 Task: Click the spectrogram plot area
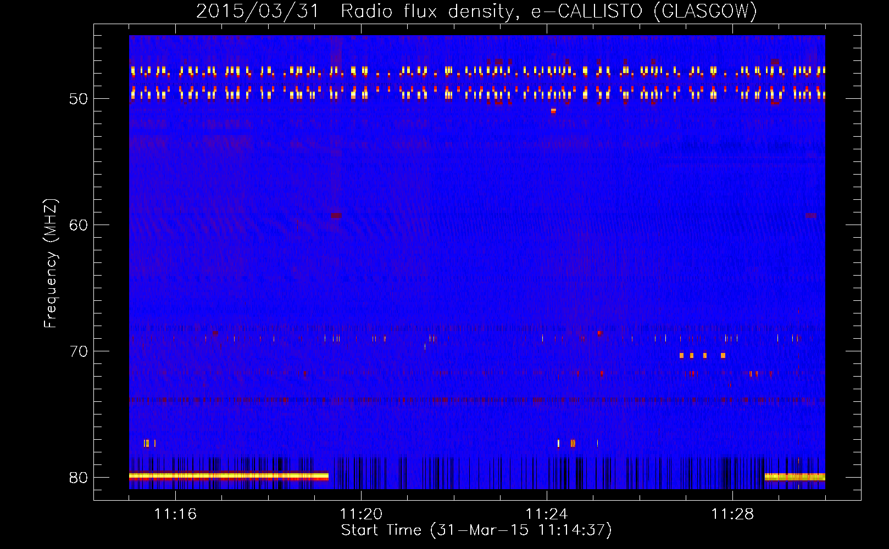coord(477,262)
